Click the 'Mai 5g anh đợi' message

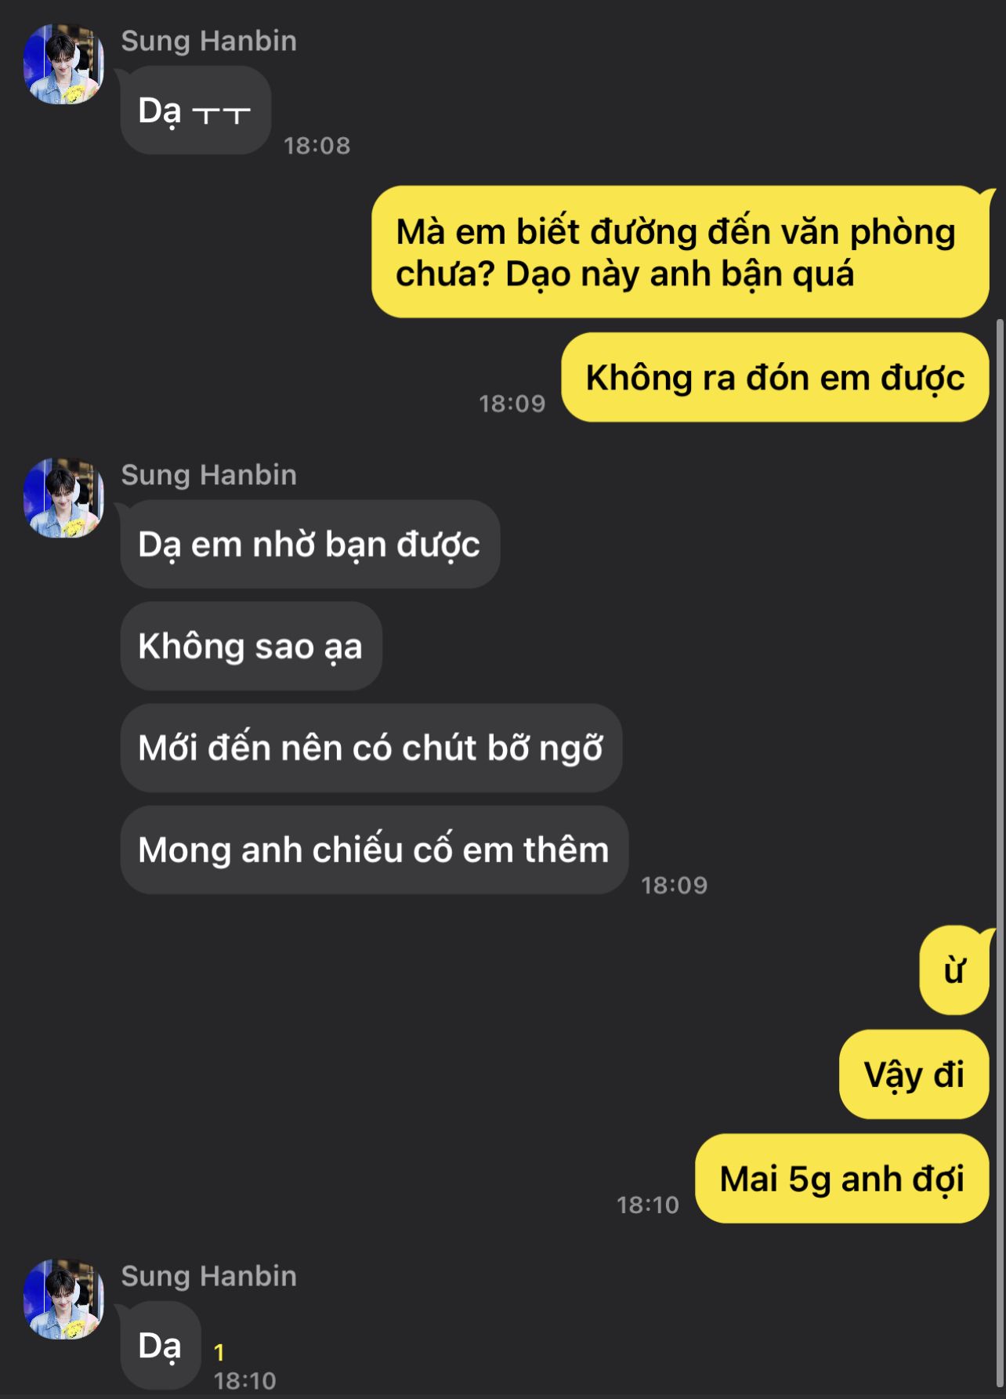point(842,1179)
